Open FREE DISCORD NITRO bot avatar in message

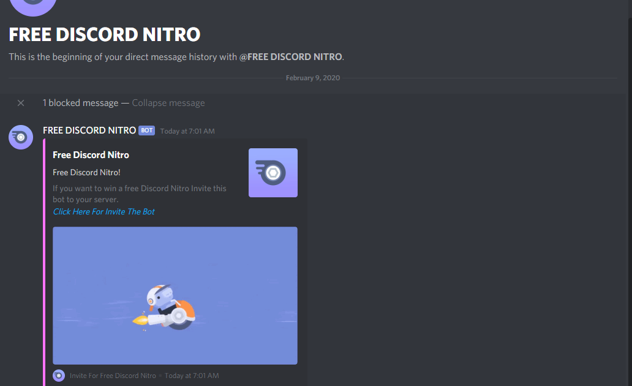tap(21, 137)
